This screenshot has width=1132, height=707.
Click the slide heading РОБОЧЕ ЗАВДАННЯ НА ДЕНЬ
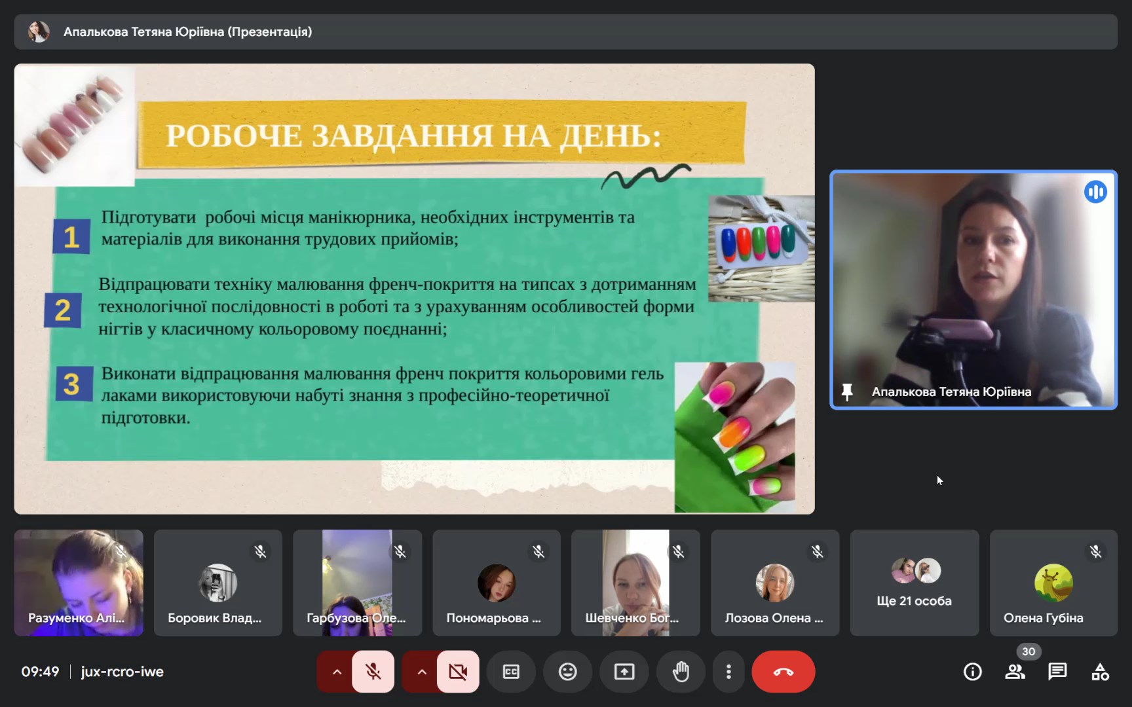click(413, 136)
